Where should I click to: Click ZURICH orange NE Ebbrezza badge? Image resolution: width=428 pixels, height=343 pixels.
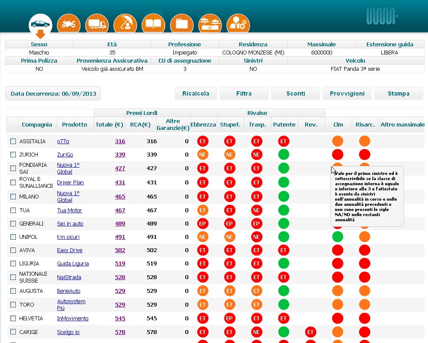point(202,154)
